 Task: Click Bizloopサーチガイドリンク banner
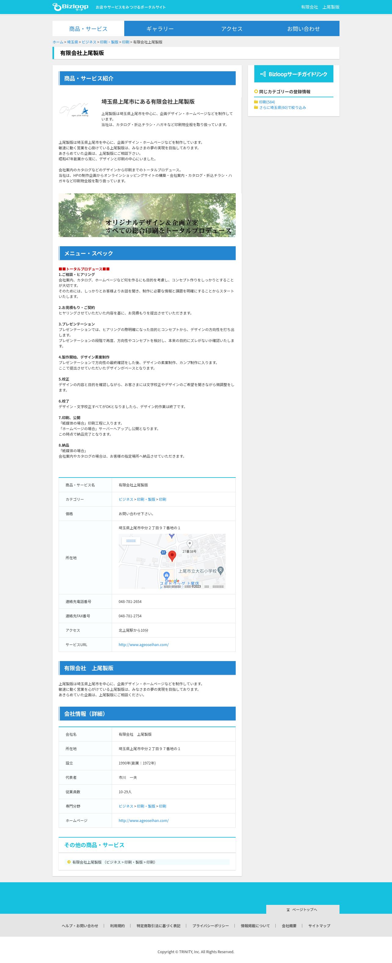click(293, 74)
